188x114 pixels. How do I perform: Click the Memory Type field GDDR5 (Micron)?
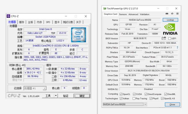[132, 61]
